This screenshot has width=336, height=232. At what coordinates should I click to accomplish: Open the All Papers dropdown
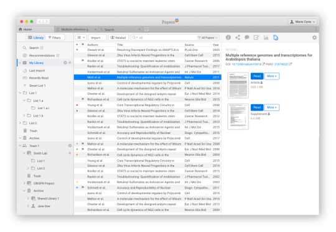click(x=207, y=38)
